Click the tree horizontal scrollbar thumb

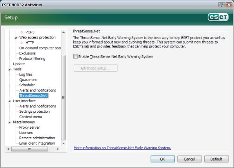click(x=30, y=149)
